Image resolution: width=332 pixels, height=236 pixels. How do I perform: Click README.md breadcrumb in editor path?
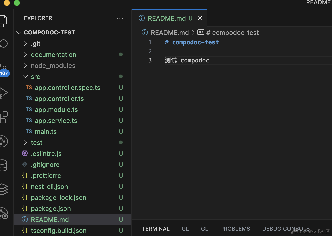click(x=170, y=33)
